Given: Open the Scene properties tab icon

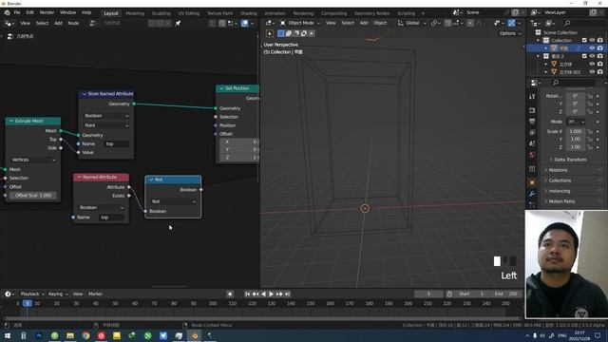Looking at the screenshot, I should [x=532, y=143].
